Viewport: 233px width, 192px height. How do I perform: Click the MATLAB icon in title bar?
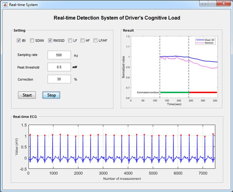pyautogui.click(x=5, y=5)
